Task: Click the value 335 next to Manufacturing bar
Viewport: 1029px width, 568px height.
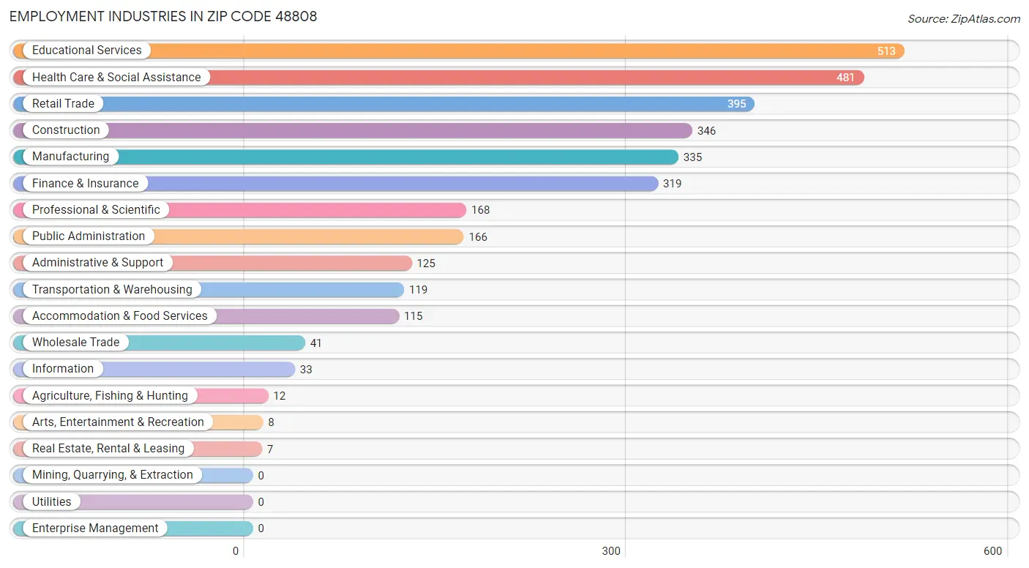Action: pos(692,157)
